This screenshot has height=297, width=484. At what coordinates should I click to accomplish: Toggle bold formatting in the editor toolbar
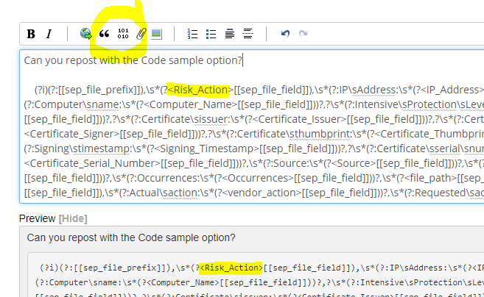[31, 33]
